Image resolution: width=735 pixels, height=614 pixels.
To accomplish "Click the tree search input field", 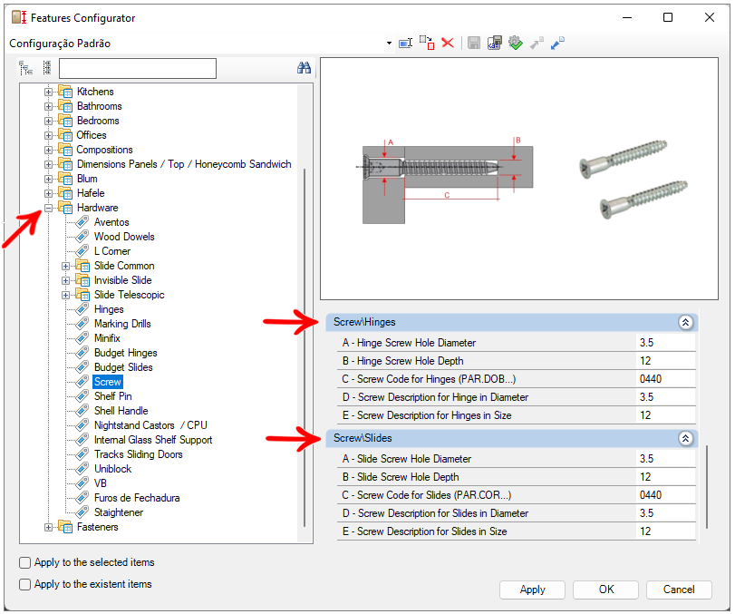I will point(138,69).
